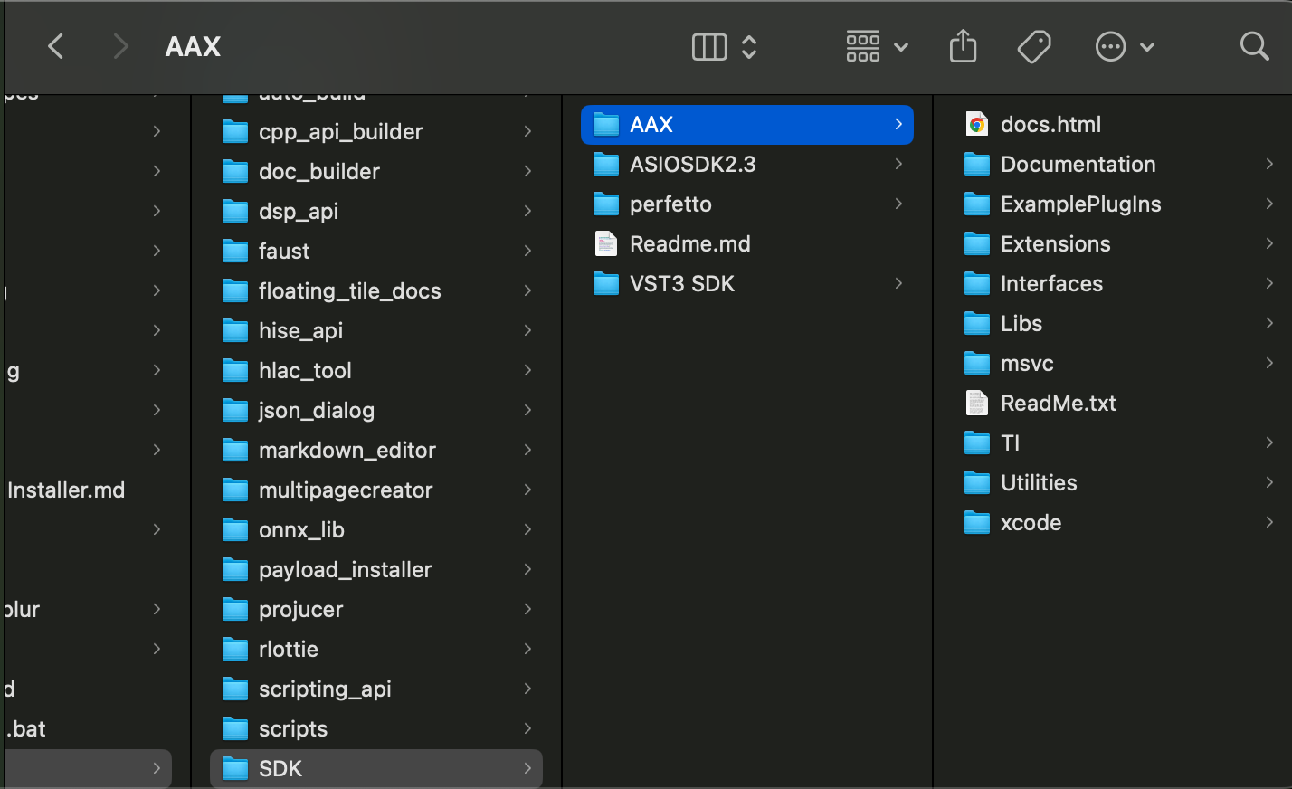The height and width of the screenshot is (789, 1292).
Task: Select the hise_api folder icon
Action: tap(235, 331)
